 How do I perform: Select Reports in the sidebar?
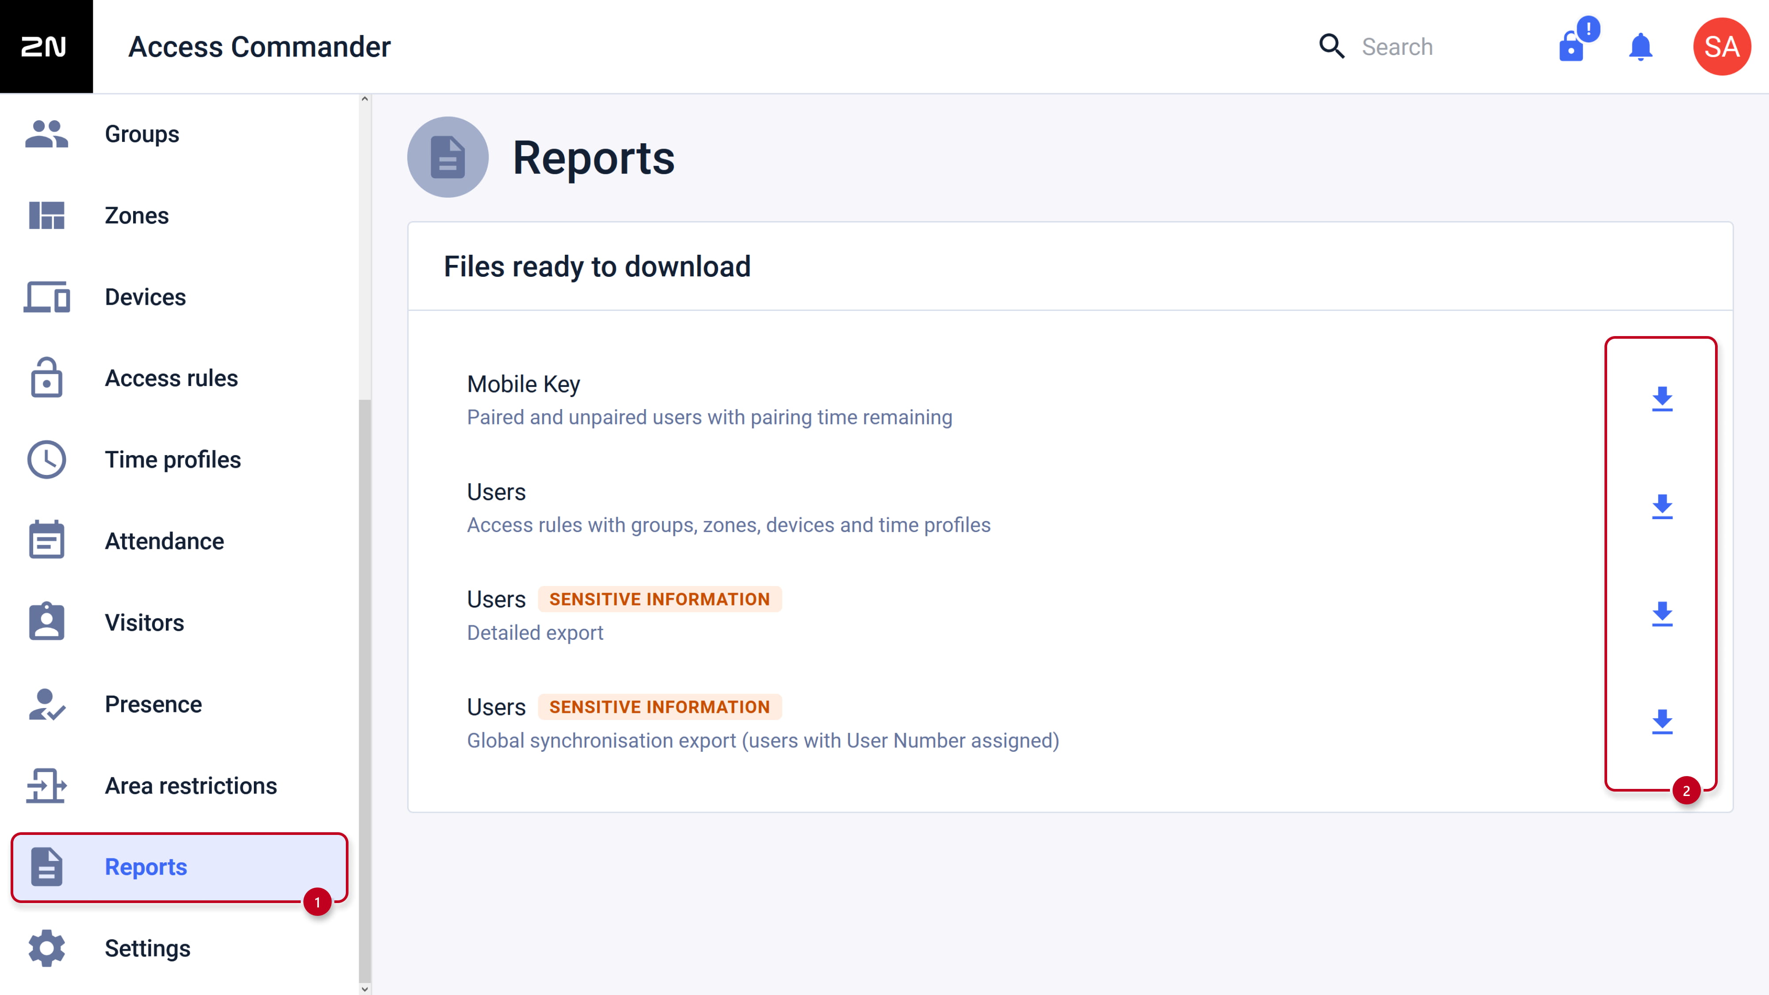180,867
